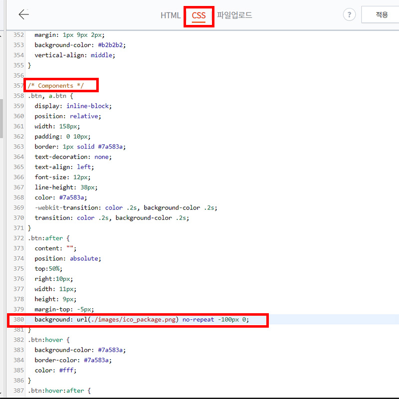Click 'content: "";' line
The height and width of the screenshot is (399, 399).
(x=55, y=248)
